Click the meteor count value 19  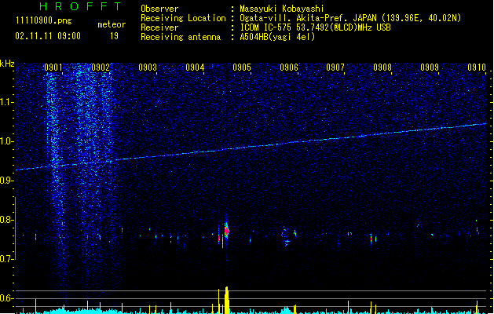(x=114, y=36)
